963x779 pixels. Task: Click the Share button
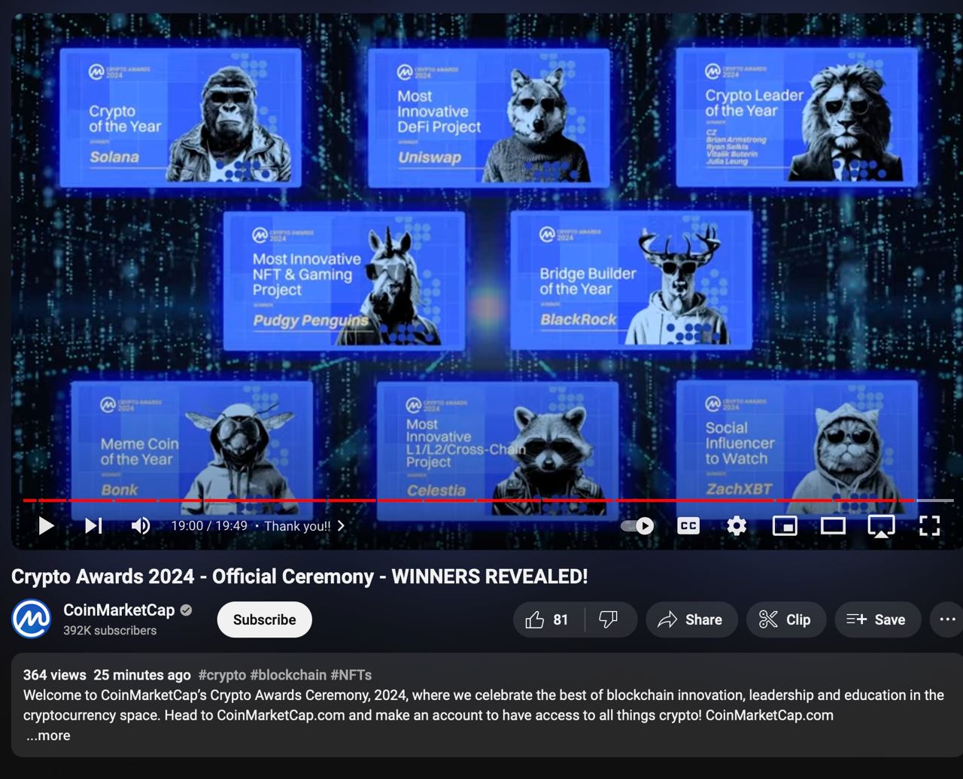[x=691, y=619]
